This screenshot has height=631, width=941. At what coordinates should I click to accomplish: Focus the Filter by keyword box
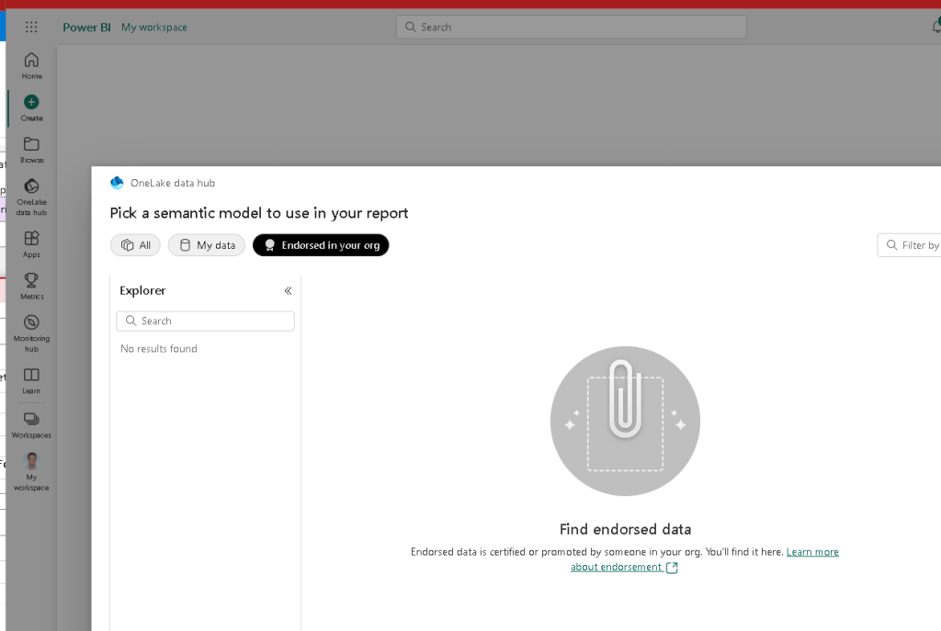click(x=909, y=244)
